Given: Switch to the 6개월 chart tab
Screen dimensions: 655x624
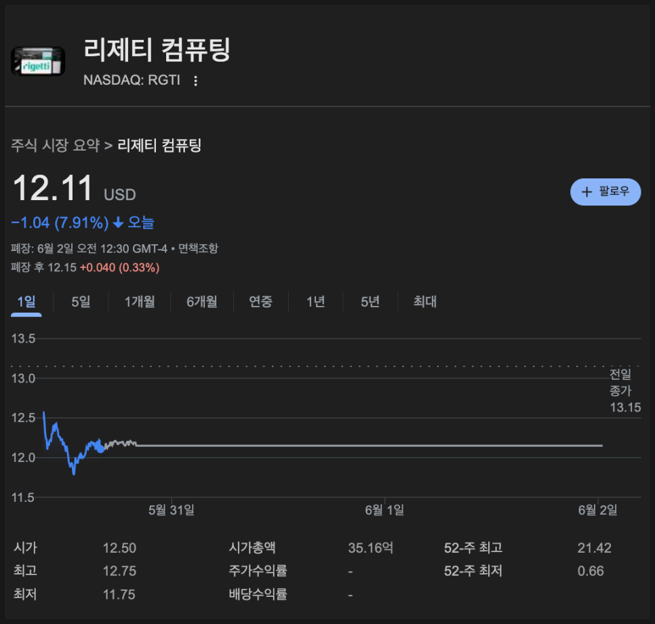Looking at the screenshot, I should tap(202, 302).
